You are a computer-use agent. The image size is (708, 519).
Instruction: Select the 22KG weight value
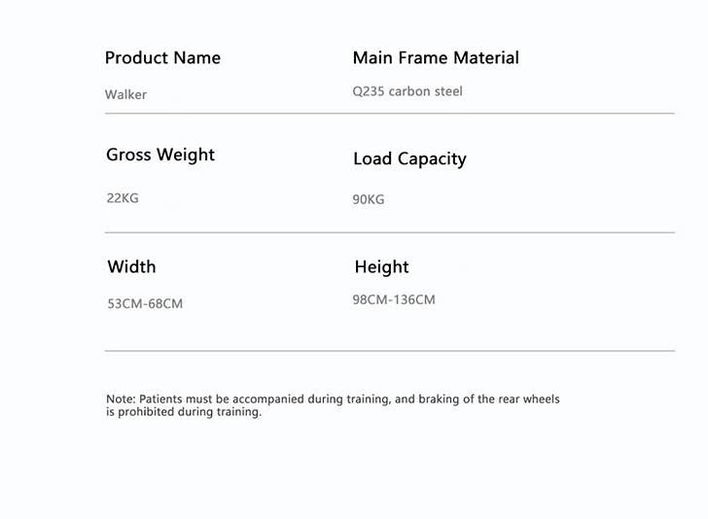coord(123,198)
